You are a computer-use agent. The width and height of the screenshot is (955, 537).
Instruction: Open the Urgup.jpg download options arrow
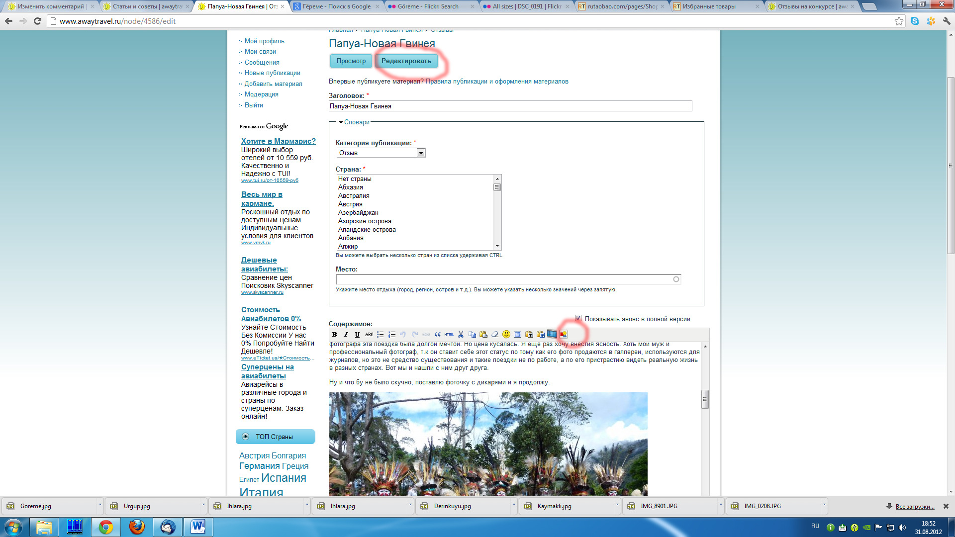(203, 506)
